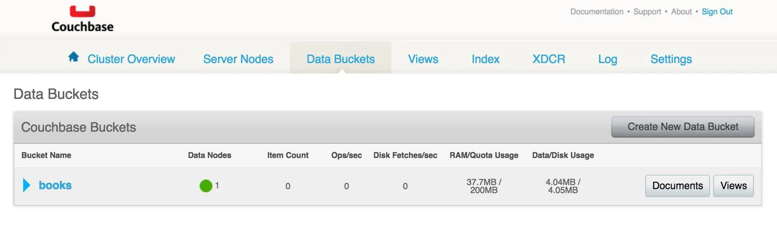This screenshot has height=233, width=777.
Task: Click the 37.7MB / 200MB RAM usage value
Action: [x=484, y=186]
